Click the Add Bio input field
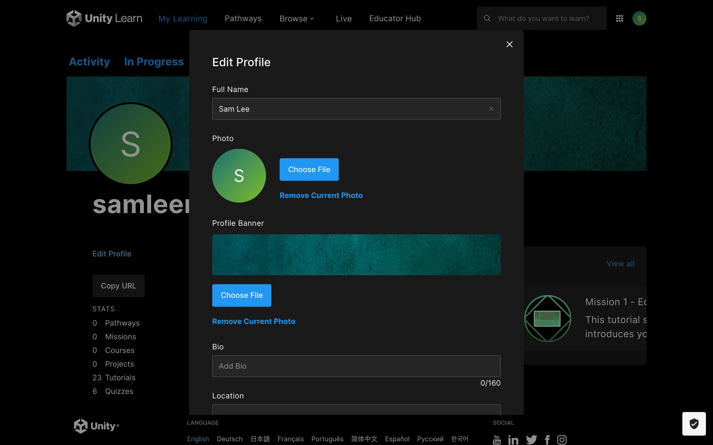Screen dimensions: 713x445 click(356, 366)
